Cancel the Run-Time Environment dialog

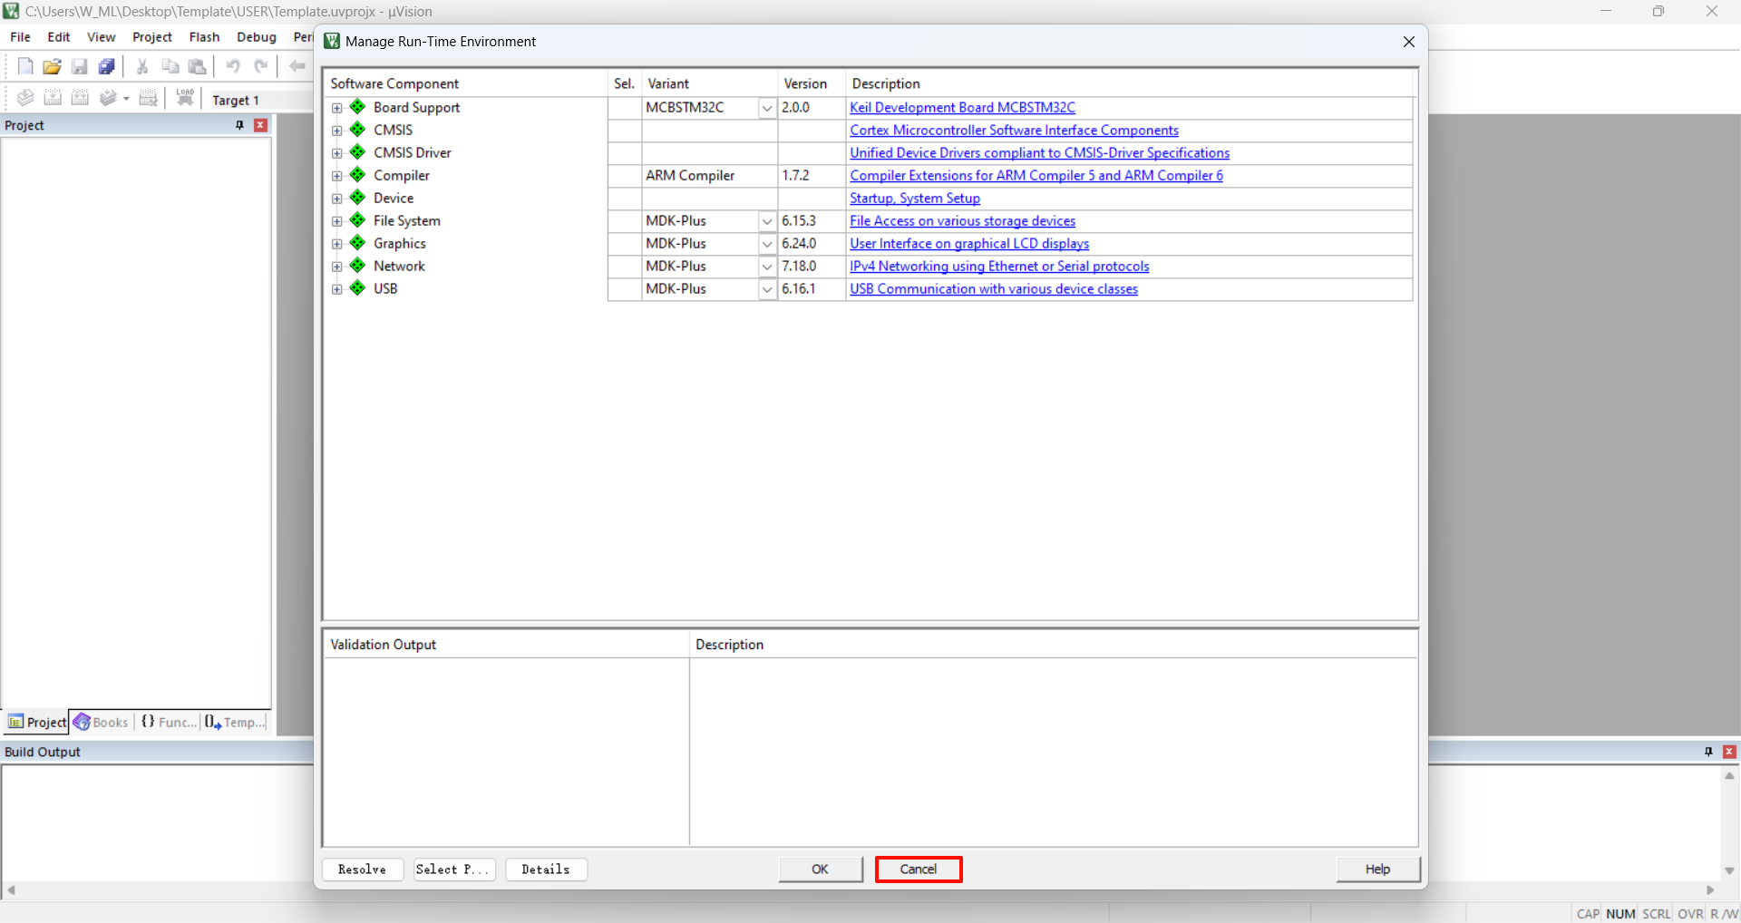click(x=919, y=870)
